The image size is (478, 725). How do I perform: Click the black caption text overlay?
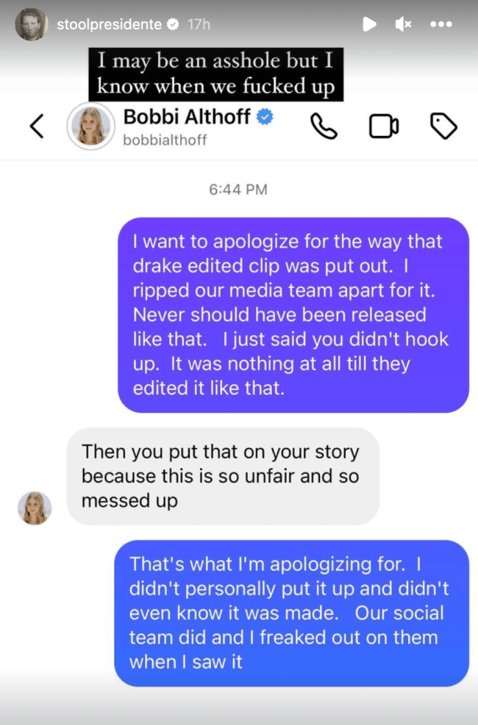click(216, 74)
